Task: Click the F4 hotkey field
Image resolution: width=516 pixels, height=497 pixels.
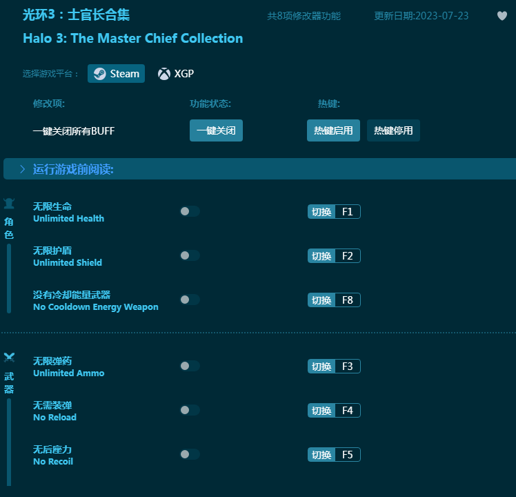Action: point(348,410)
